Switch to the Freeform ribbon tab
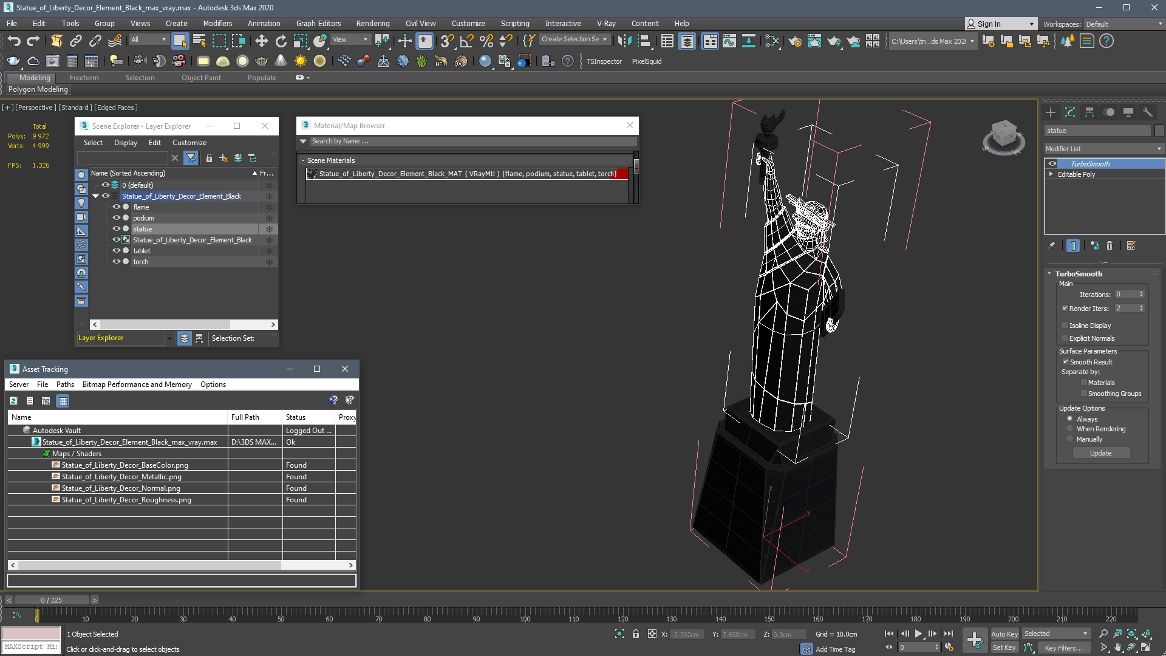 coord(84,78)
